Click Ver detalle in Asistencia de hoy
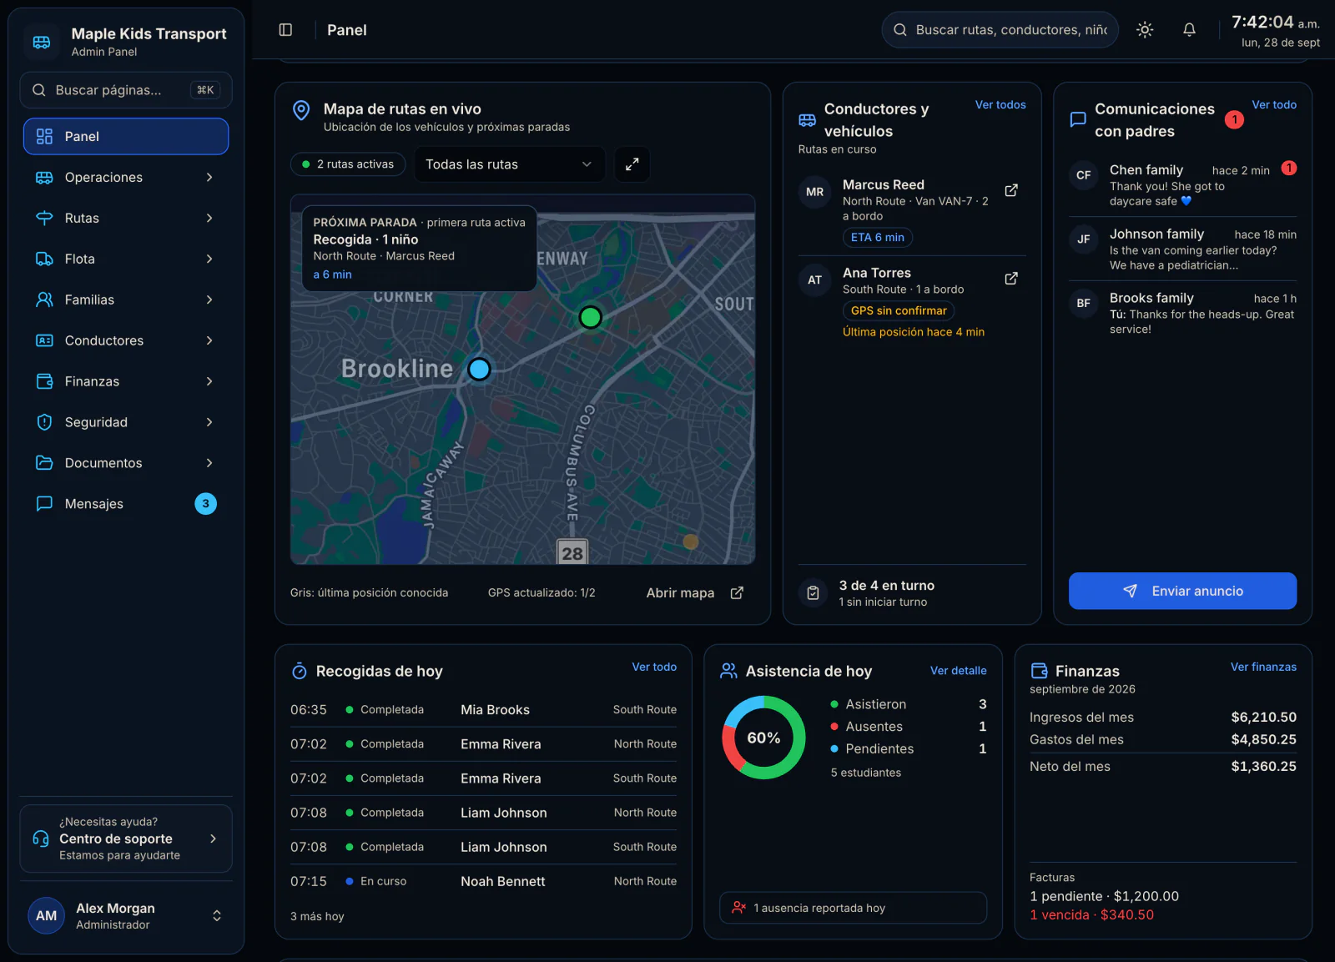This screenshot has width=1335, height=962. pyautogui.click(x=958, y=671)
